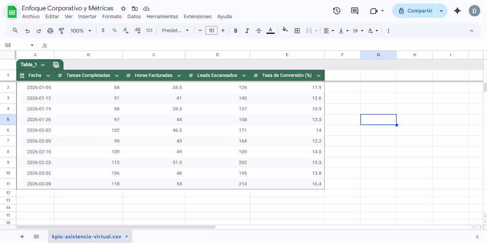Open the Tasa de Conversión column dropdown

[318, 75]
